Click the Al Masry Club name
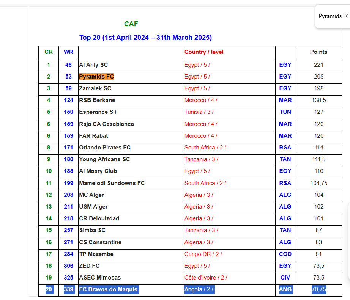This screenshot has width=350, height=300. click(x=98, y=171)
